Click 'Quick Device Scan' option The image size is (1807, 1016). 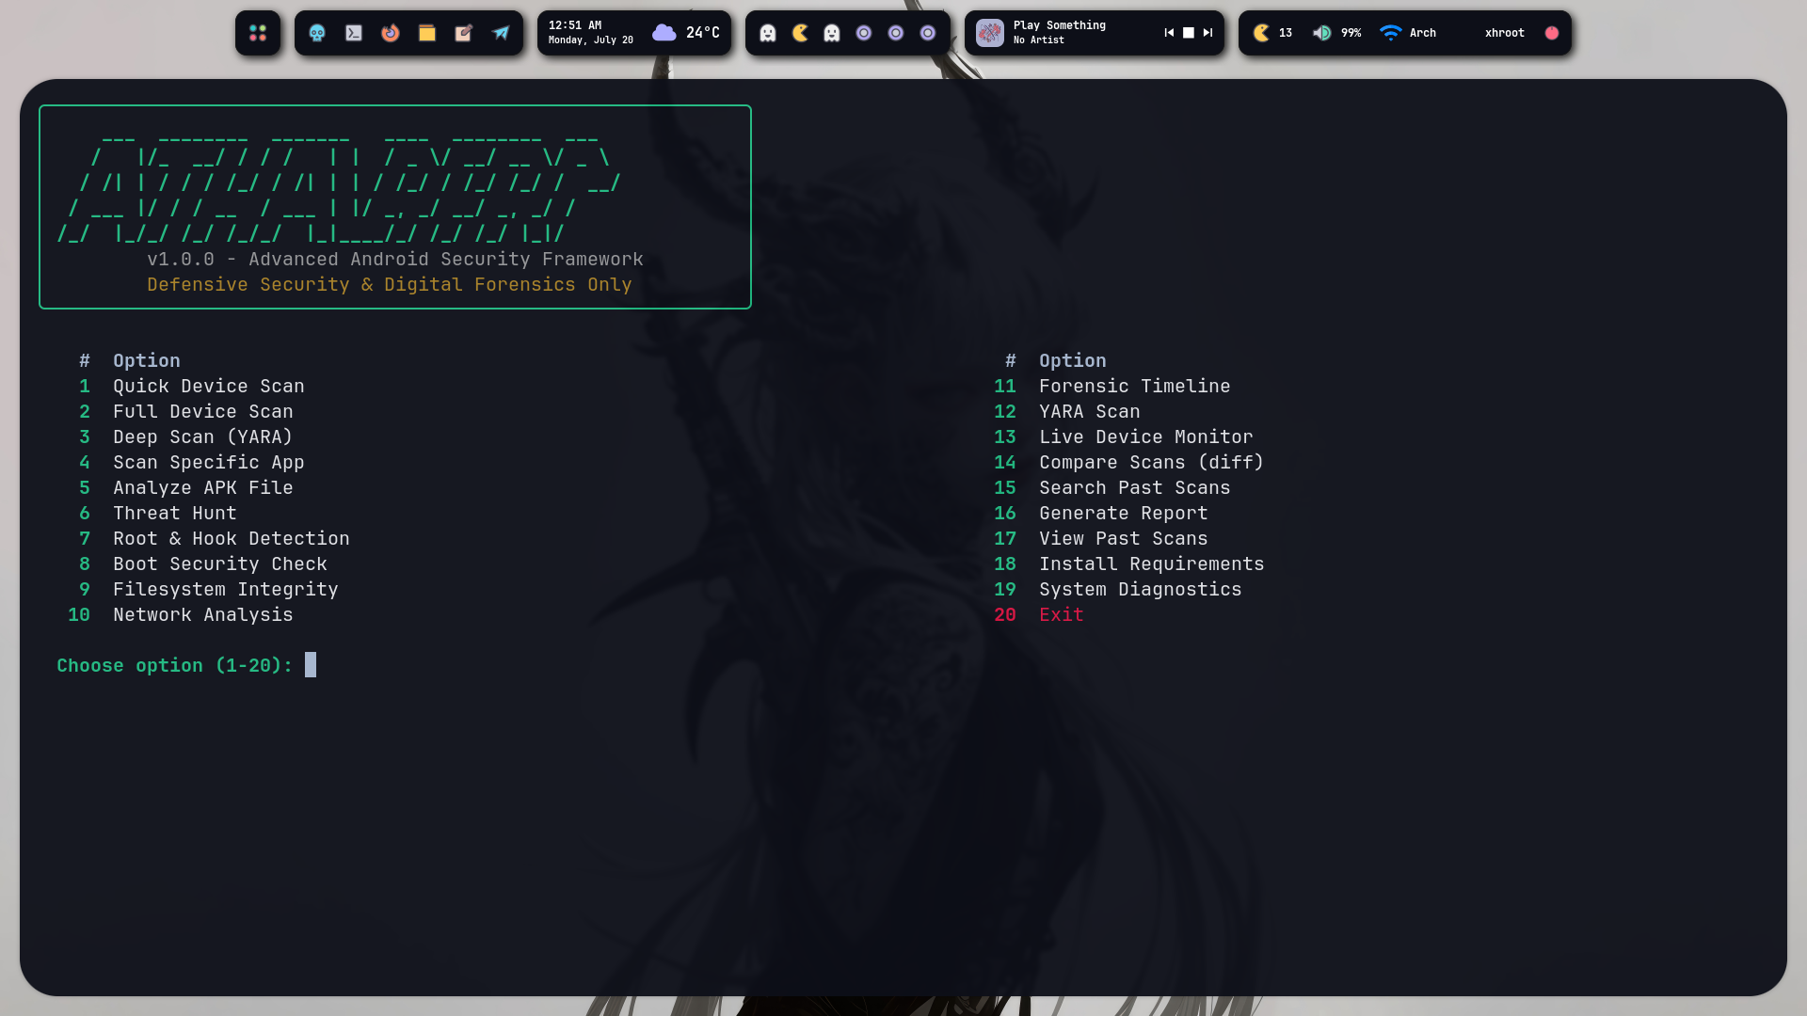pos(209,387)
